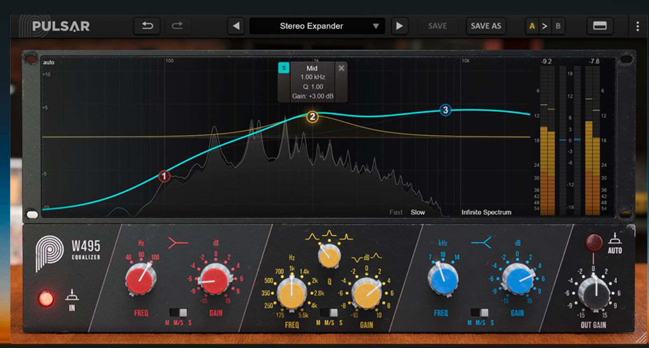The width and height of the screenshot is (649, 348).
Task: Click the blue high-band FREQ knob
Action: (443, 279)
